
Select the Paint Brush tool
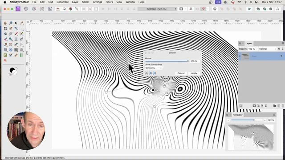click(16, 34)
